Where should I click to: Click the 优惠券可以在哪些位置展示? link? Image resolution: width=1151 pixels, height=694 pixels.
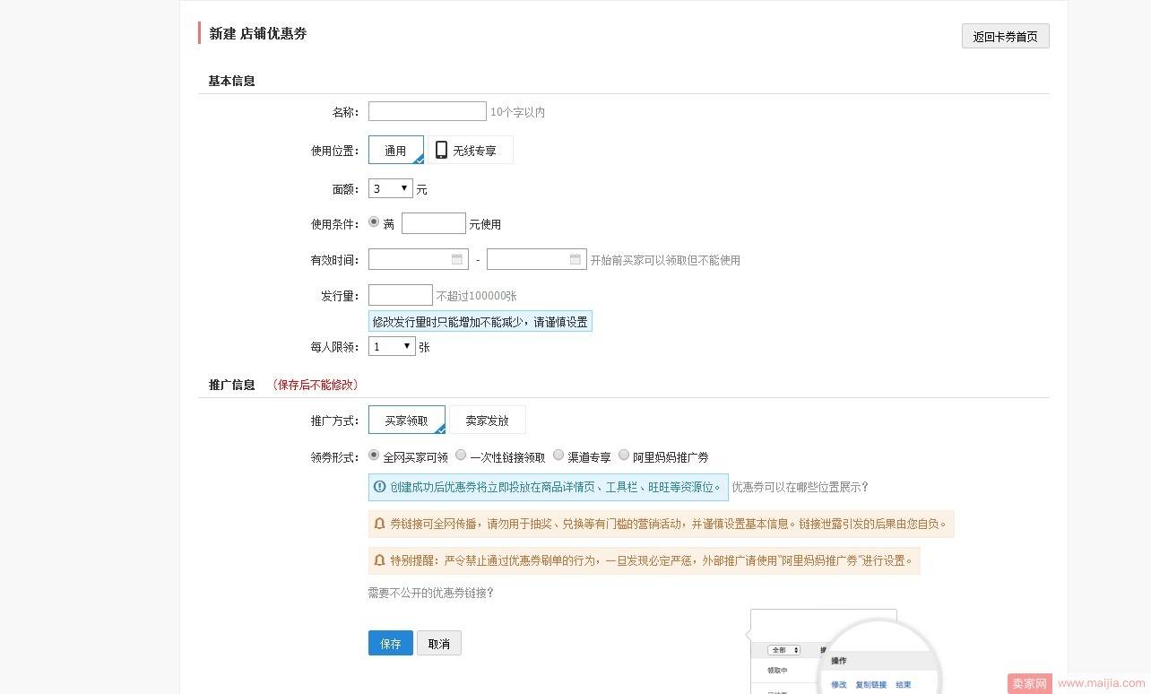click(800, 487)
